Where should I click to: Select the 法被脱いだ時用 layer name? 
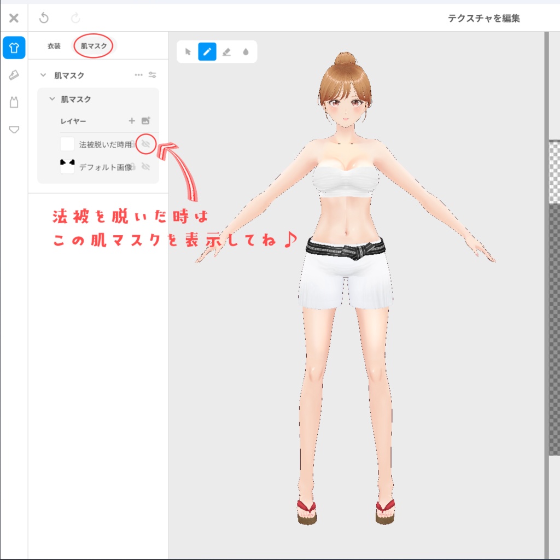pos(106,144)
